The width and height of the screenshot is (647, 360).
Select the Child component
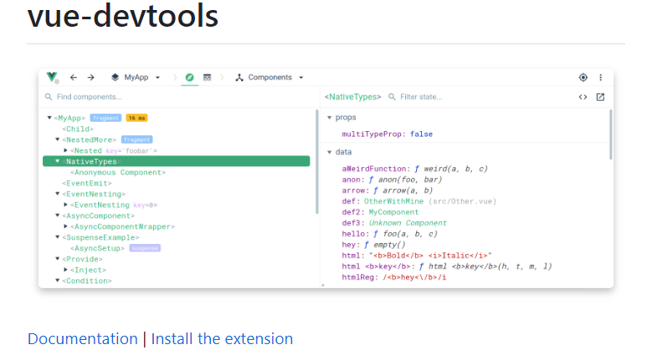click(78, 129)
